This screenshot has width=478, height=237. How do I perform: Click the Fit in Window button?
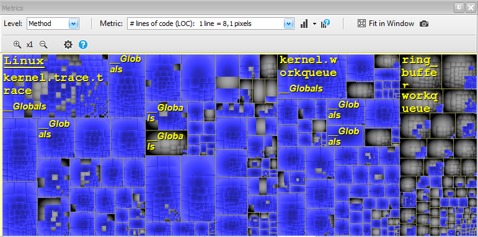coord(386,24)
